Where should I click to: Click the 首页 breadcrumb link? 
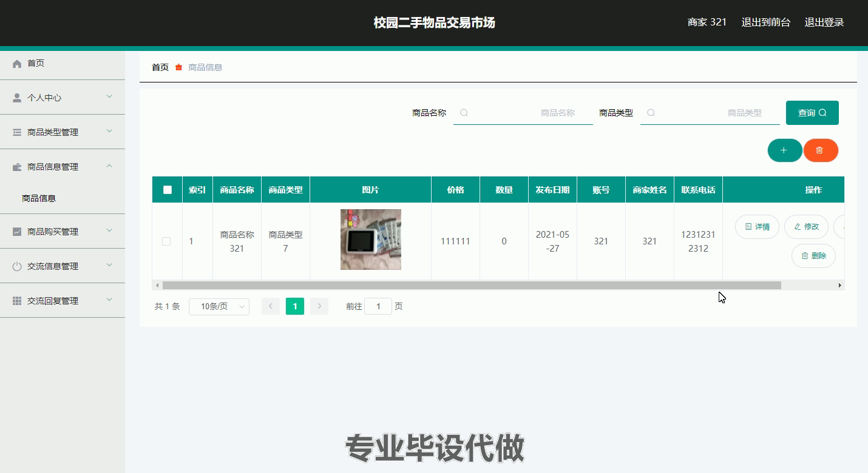(x=160, y=67)
